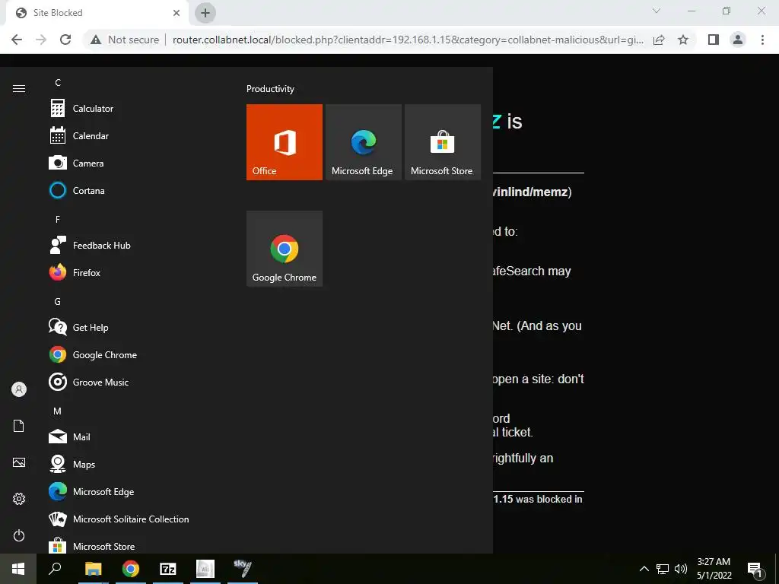Open the notification center icon

(x=755, y=569)
